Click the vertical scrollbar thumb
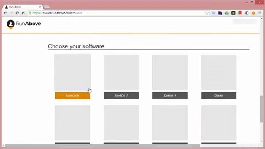265x149 pixels. click(x=261, y=108)
